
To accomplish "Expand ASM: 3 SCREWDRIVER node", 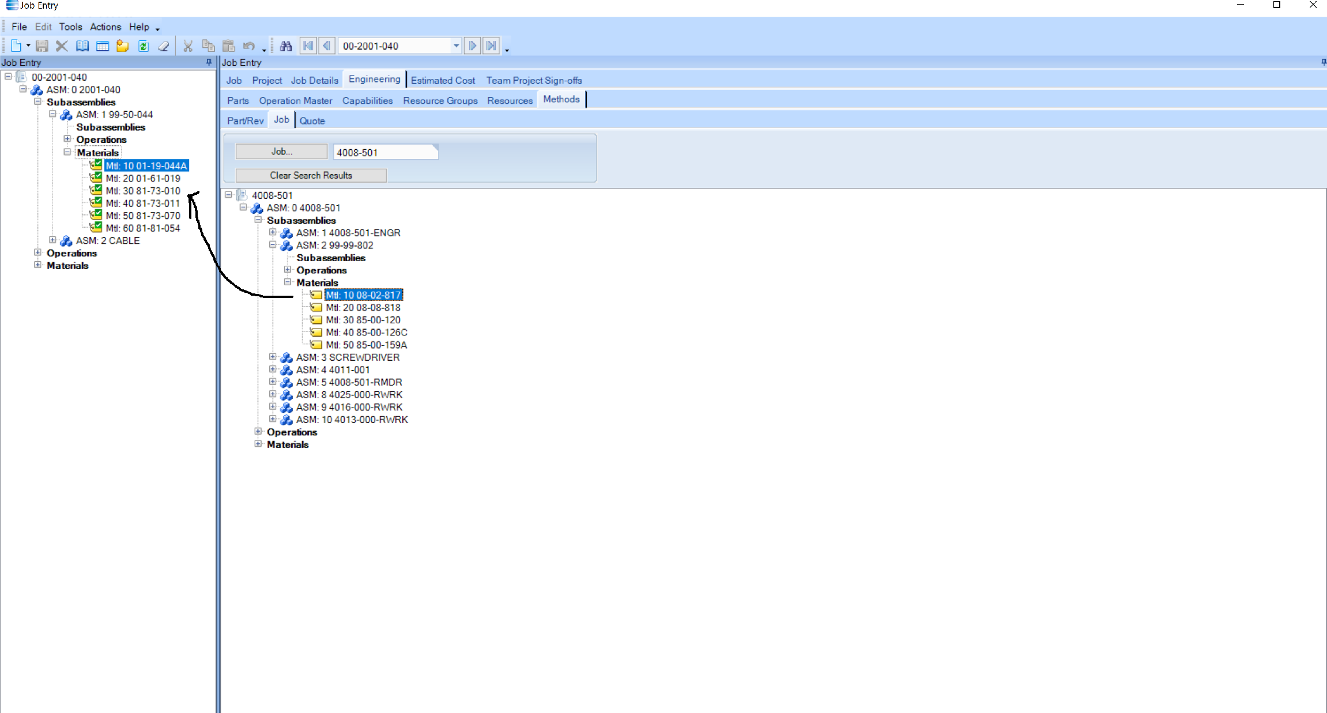I will tap(273, 357).
